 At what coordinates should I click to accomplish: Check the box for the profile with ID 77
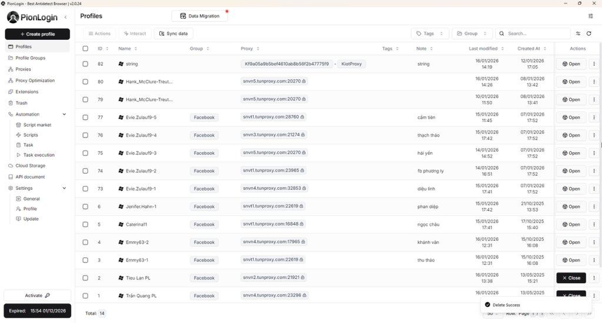point(85,117)
